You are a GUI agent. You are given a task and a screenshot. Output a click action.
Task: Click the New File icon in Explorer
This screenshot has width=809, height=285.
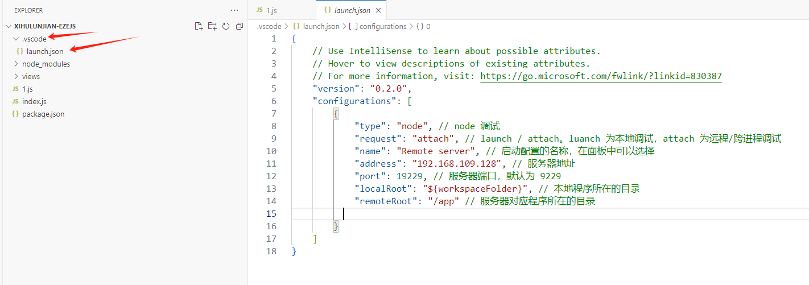coord(199,26)
